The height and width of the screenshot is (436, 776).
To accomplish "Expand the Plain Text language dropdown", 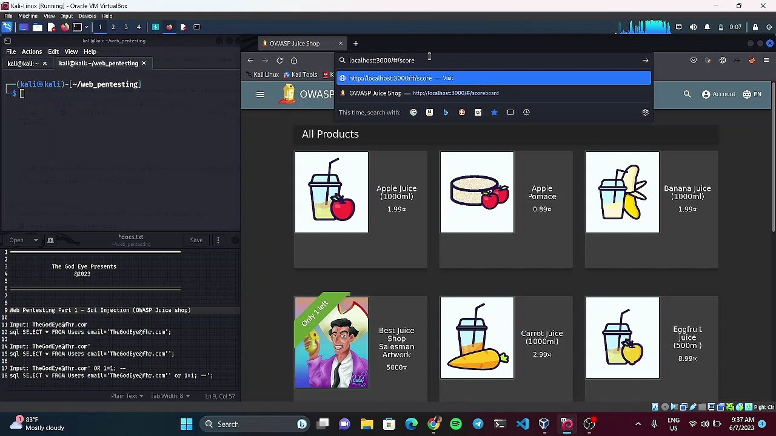I will [127, 396].
